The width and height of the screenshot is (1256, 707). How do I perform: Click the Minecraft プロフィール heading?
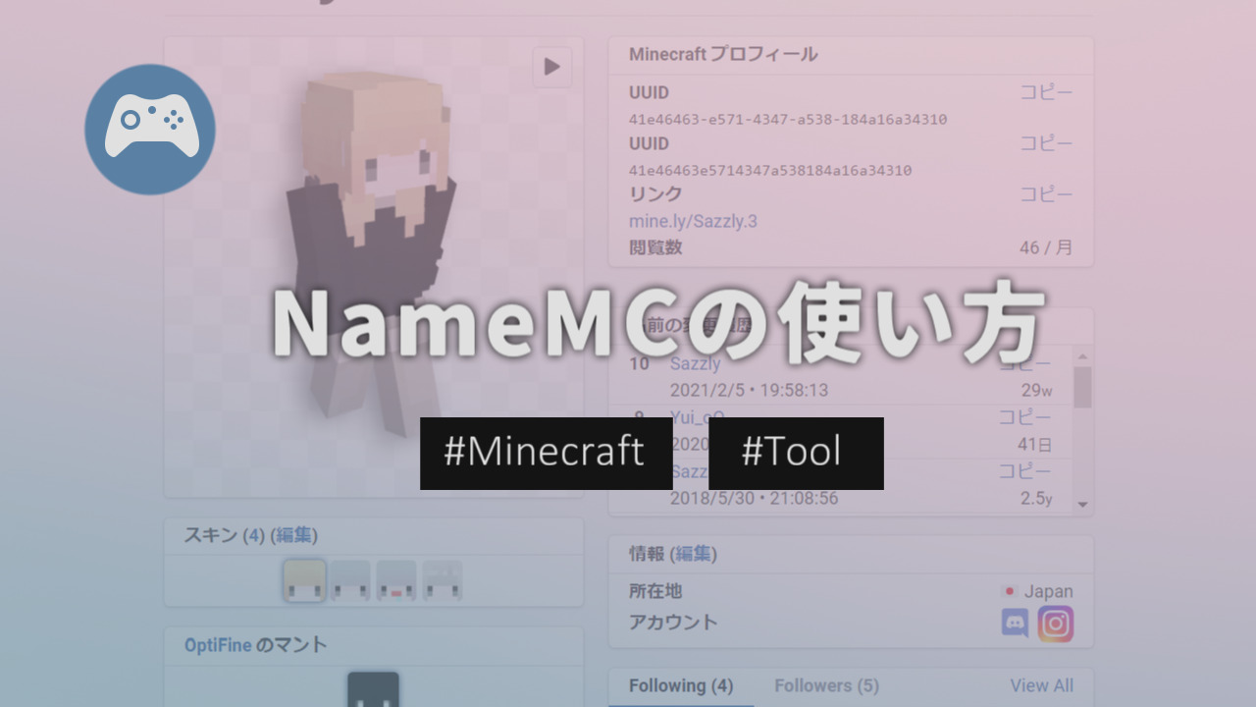coord(723,54)
